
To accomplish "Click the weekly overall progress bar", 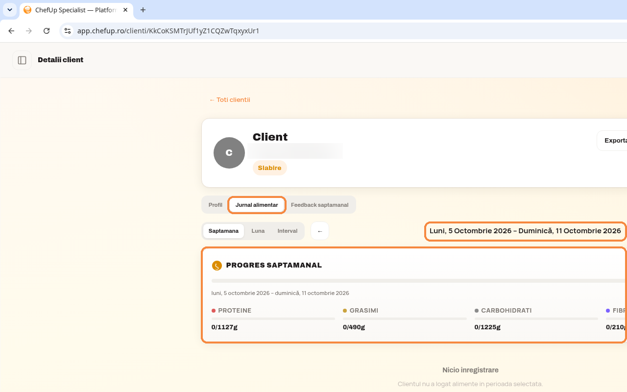I will 419,281.
